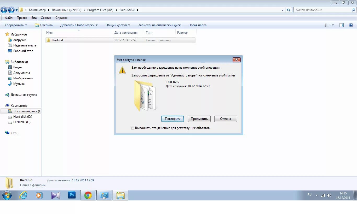Click the Новая папка button
This screenshot has width=357, height=214.
197,25
